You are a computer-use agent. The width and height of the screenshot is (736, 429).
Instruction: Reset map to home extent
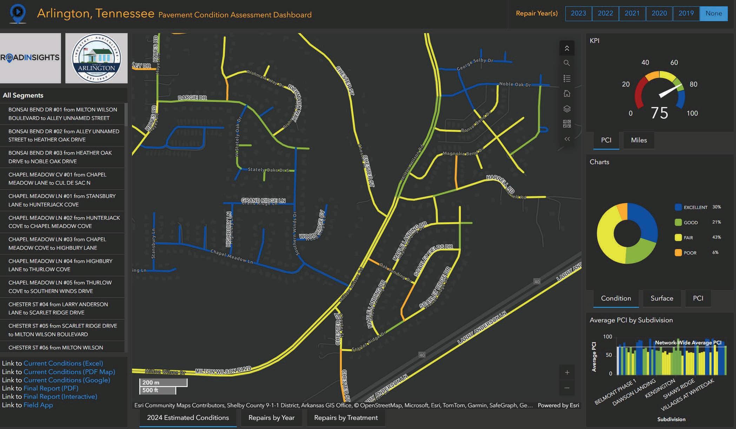point(566,94)
